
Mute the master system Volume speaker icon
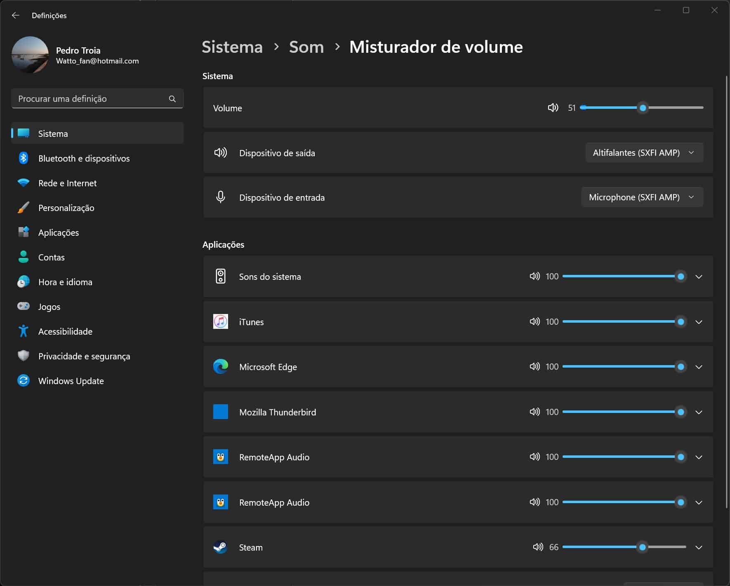coord(553,108)
